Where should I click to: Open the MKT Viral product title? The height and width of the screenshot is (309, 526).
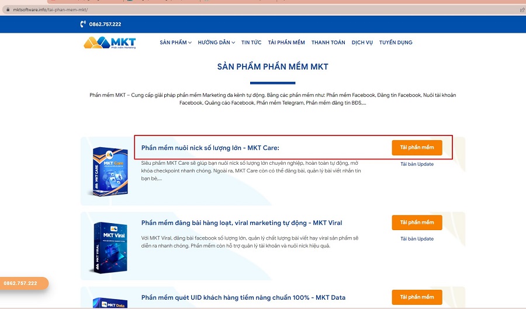[x=241, y=223]
